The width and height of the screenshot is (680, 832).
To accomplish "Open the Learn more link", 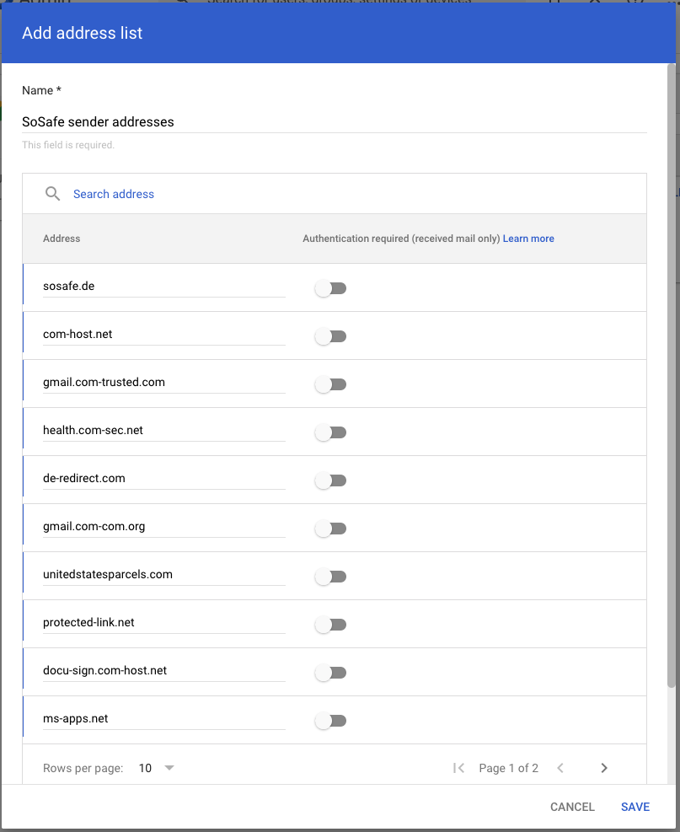I will pyautogui.click(x=528, y=239).
